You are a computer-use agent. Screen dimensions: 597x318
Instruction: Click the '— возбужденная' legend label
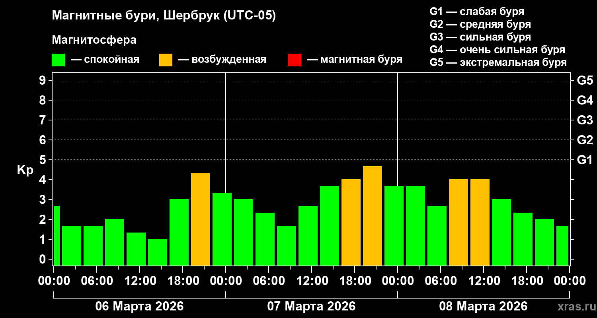pyautogui.click(x=222, y=60)
